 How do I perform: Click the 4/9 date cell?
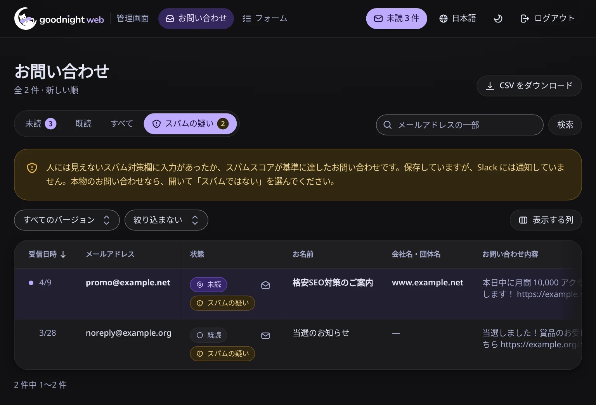click(x=45, y=283)
